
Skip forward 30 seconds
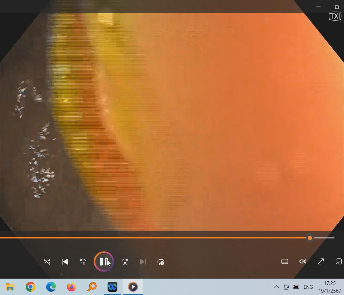pyautogui.click(x=125, y=262)
